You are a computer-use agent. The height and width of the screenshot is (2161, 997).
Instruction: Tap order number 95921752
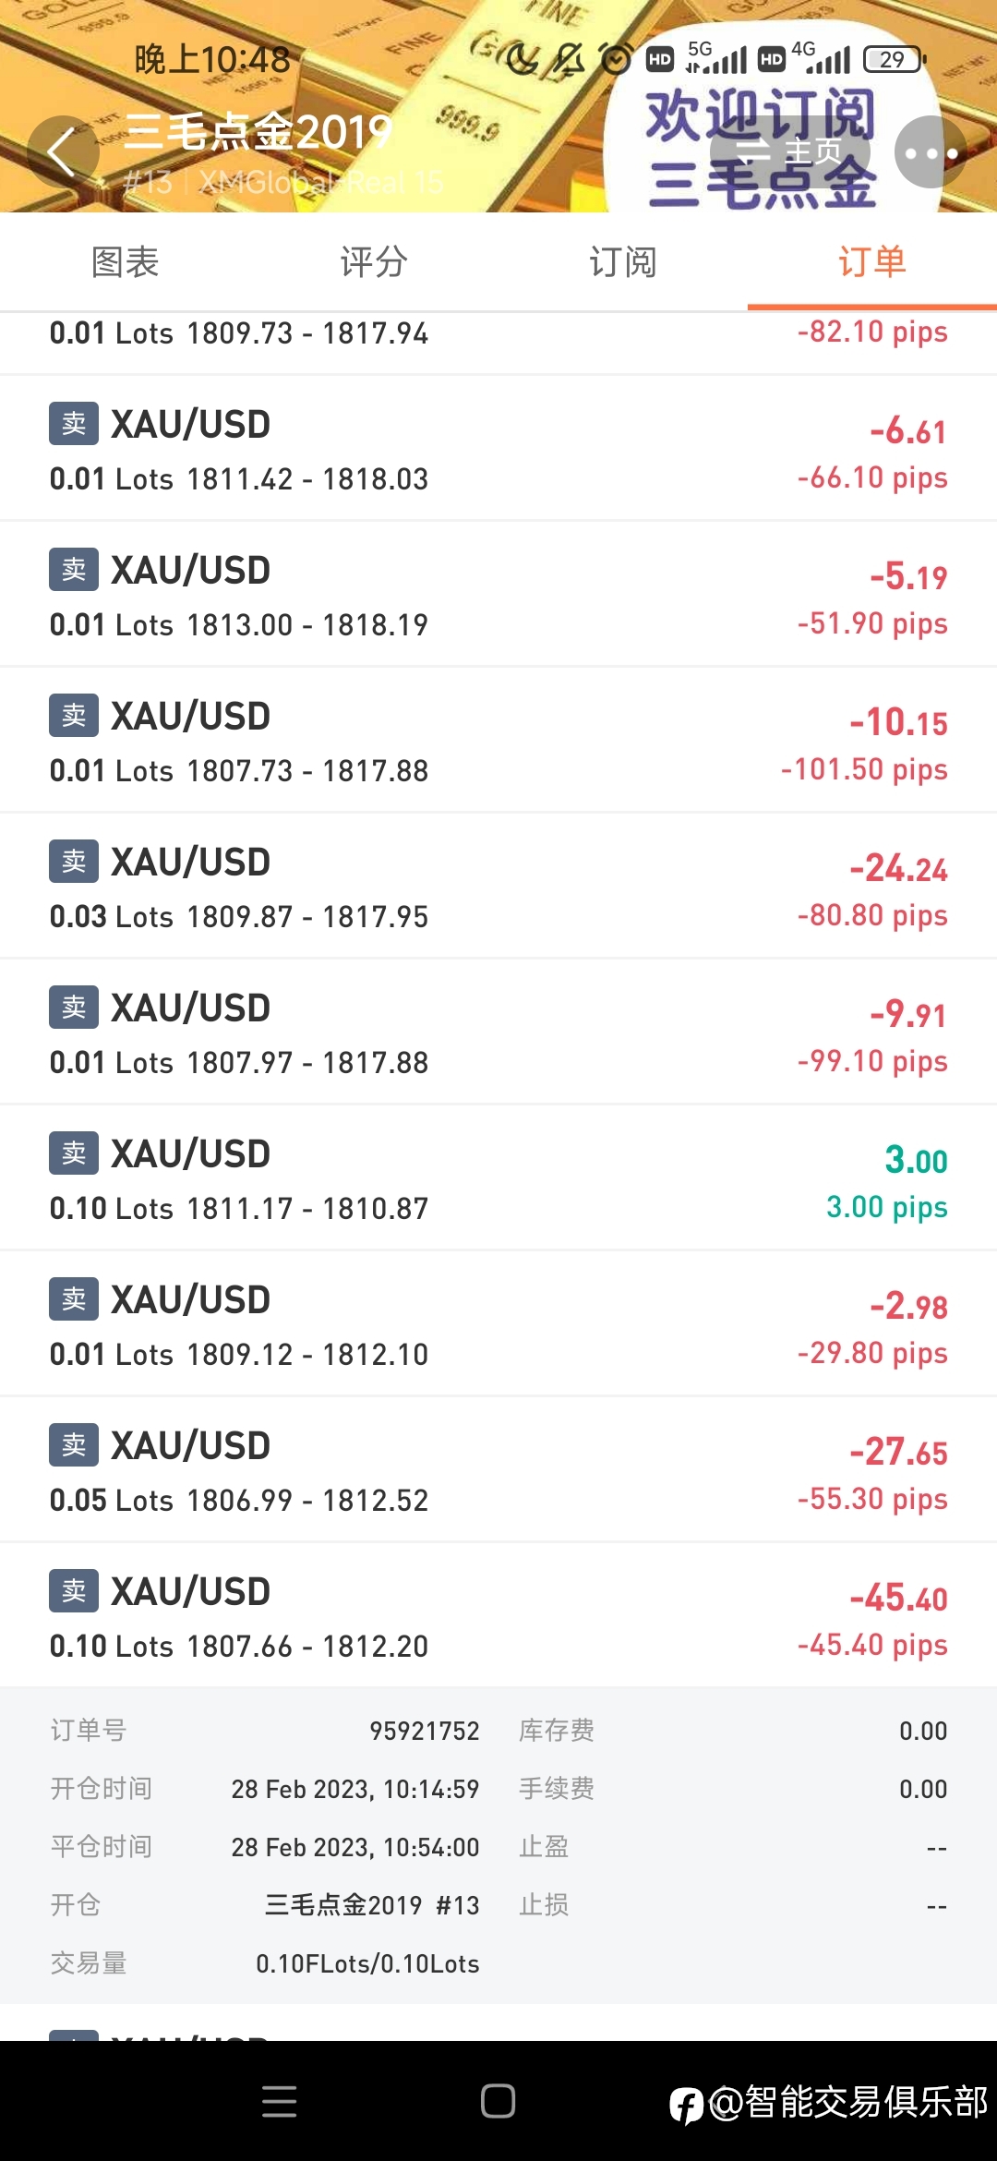coord(425,1731)
